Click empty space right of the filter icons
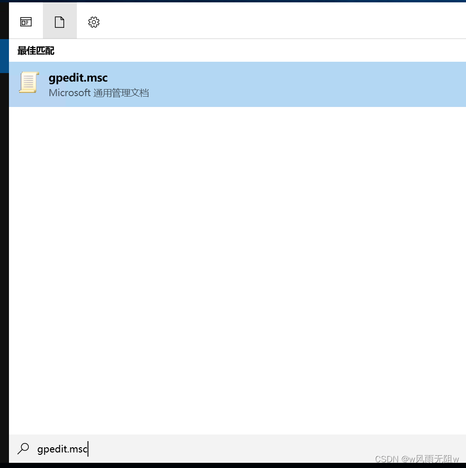 coord(283,22)
